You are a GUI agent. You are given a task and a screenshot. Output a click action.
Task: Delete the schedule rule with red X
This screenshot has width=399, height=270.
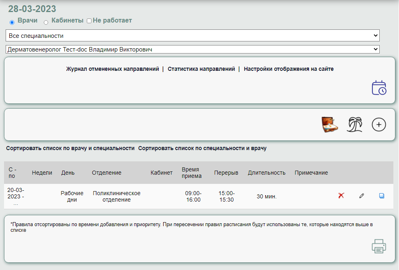click(x=341, y=196)
